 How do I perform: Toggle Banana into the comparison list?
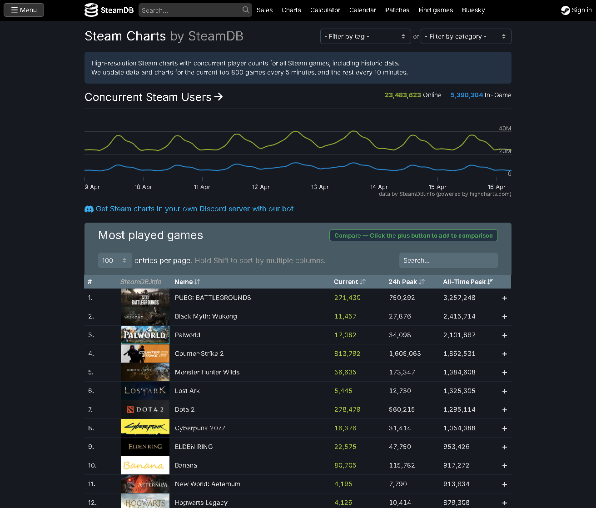click(504, 465)
